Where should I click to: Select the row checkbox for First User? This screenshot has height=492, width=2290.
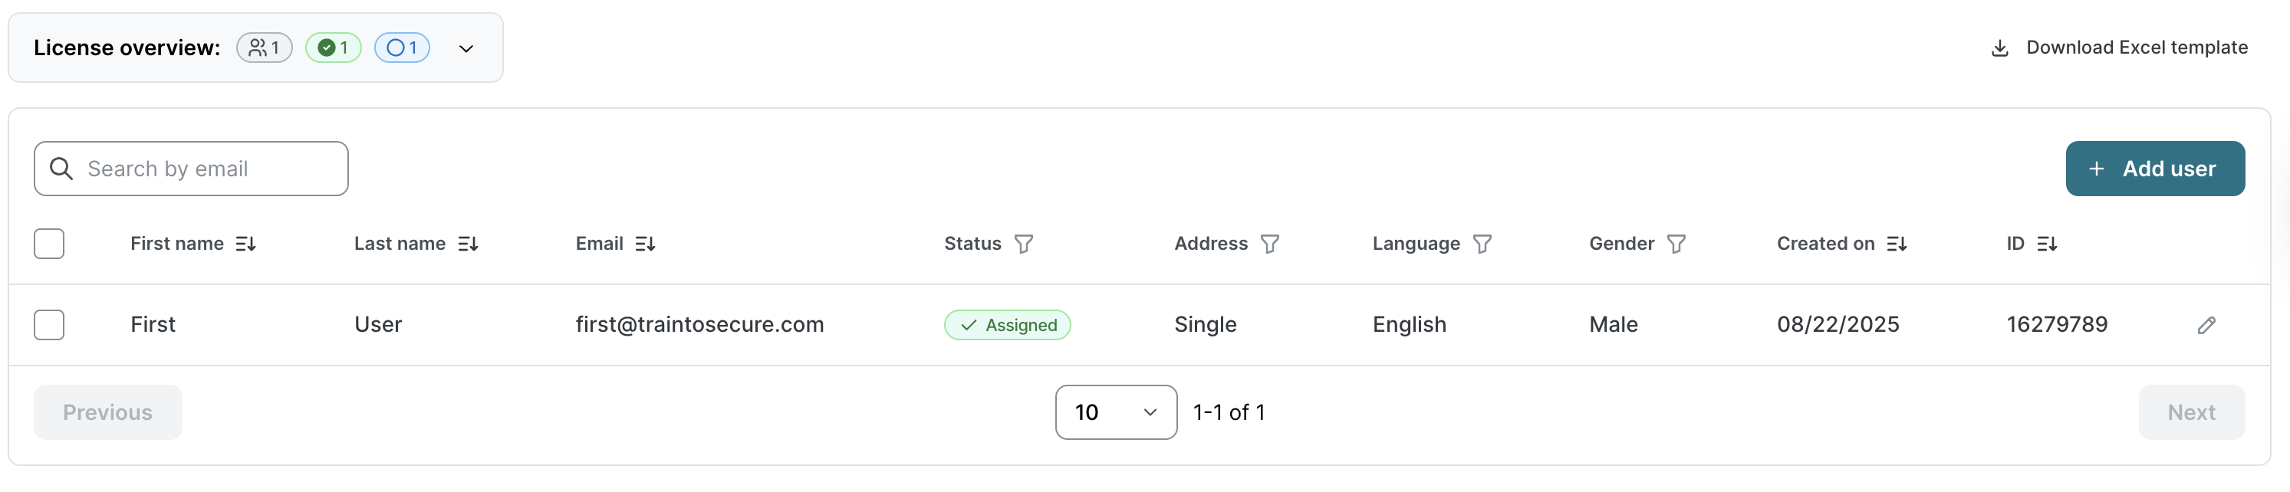[49, 325]
